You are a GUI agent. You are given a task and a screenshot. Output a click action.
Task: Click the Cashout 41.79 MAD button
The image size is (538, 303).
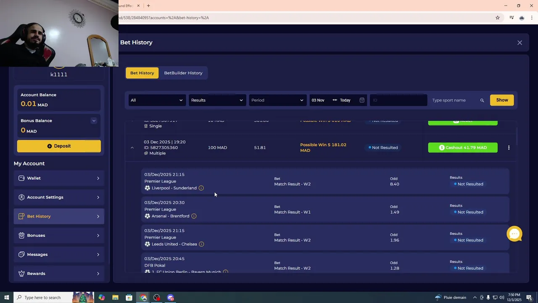point(463,148)
